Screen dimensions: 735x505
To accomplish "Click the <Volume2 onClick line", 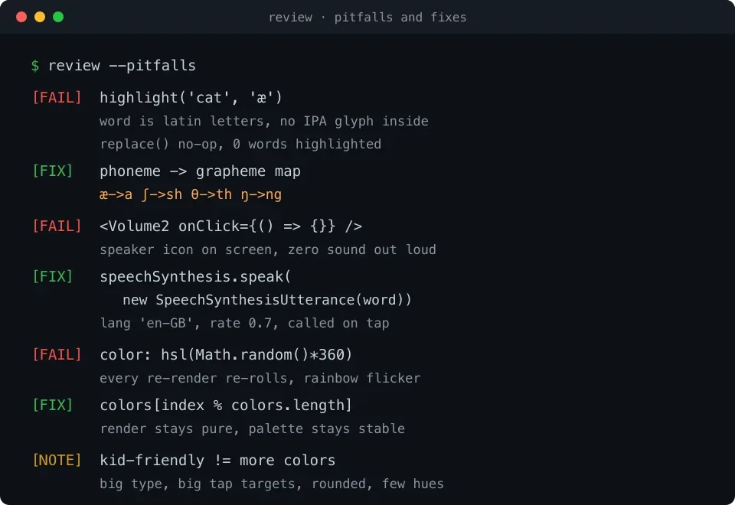I will point(230,226).
